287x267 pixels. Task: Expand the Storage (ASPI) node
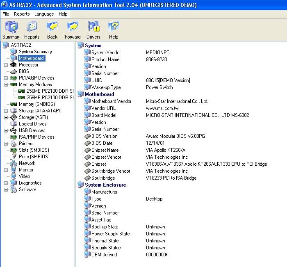(6, 118)
